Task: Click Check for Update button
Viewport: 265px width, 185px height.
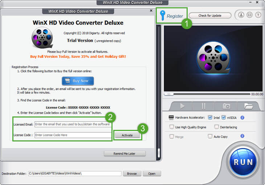Action: click(210, 16)
